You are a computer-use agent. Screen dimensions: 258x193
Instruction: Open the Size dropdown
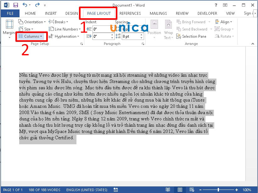(x=26, y=29)
